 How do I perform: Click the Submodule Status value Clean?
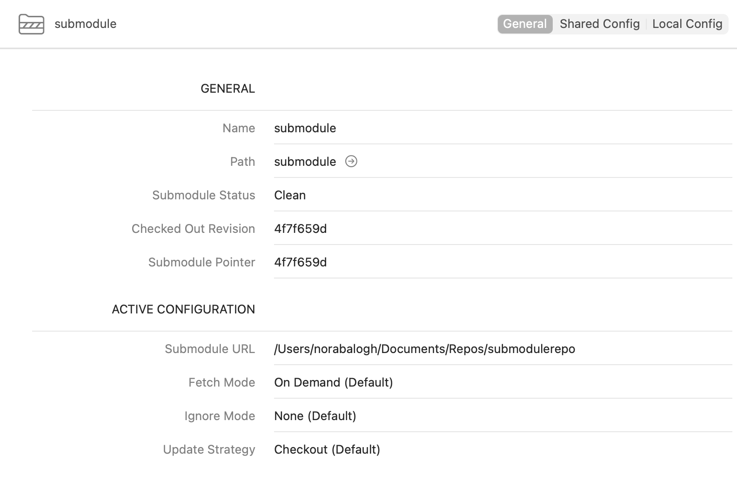[x=290, y=195]
